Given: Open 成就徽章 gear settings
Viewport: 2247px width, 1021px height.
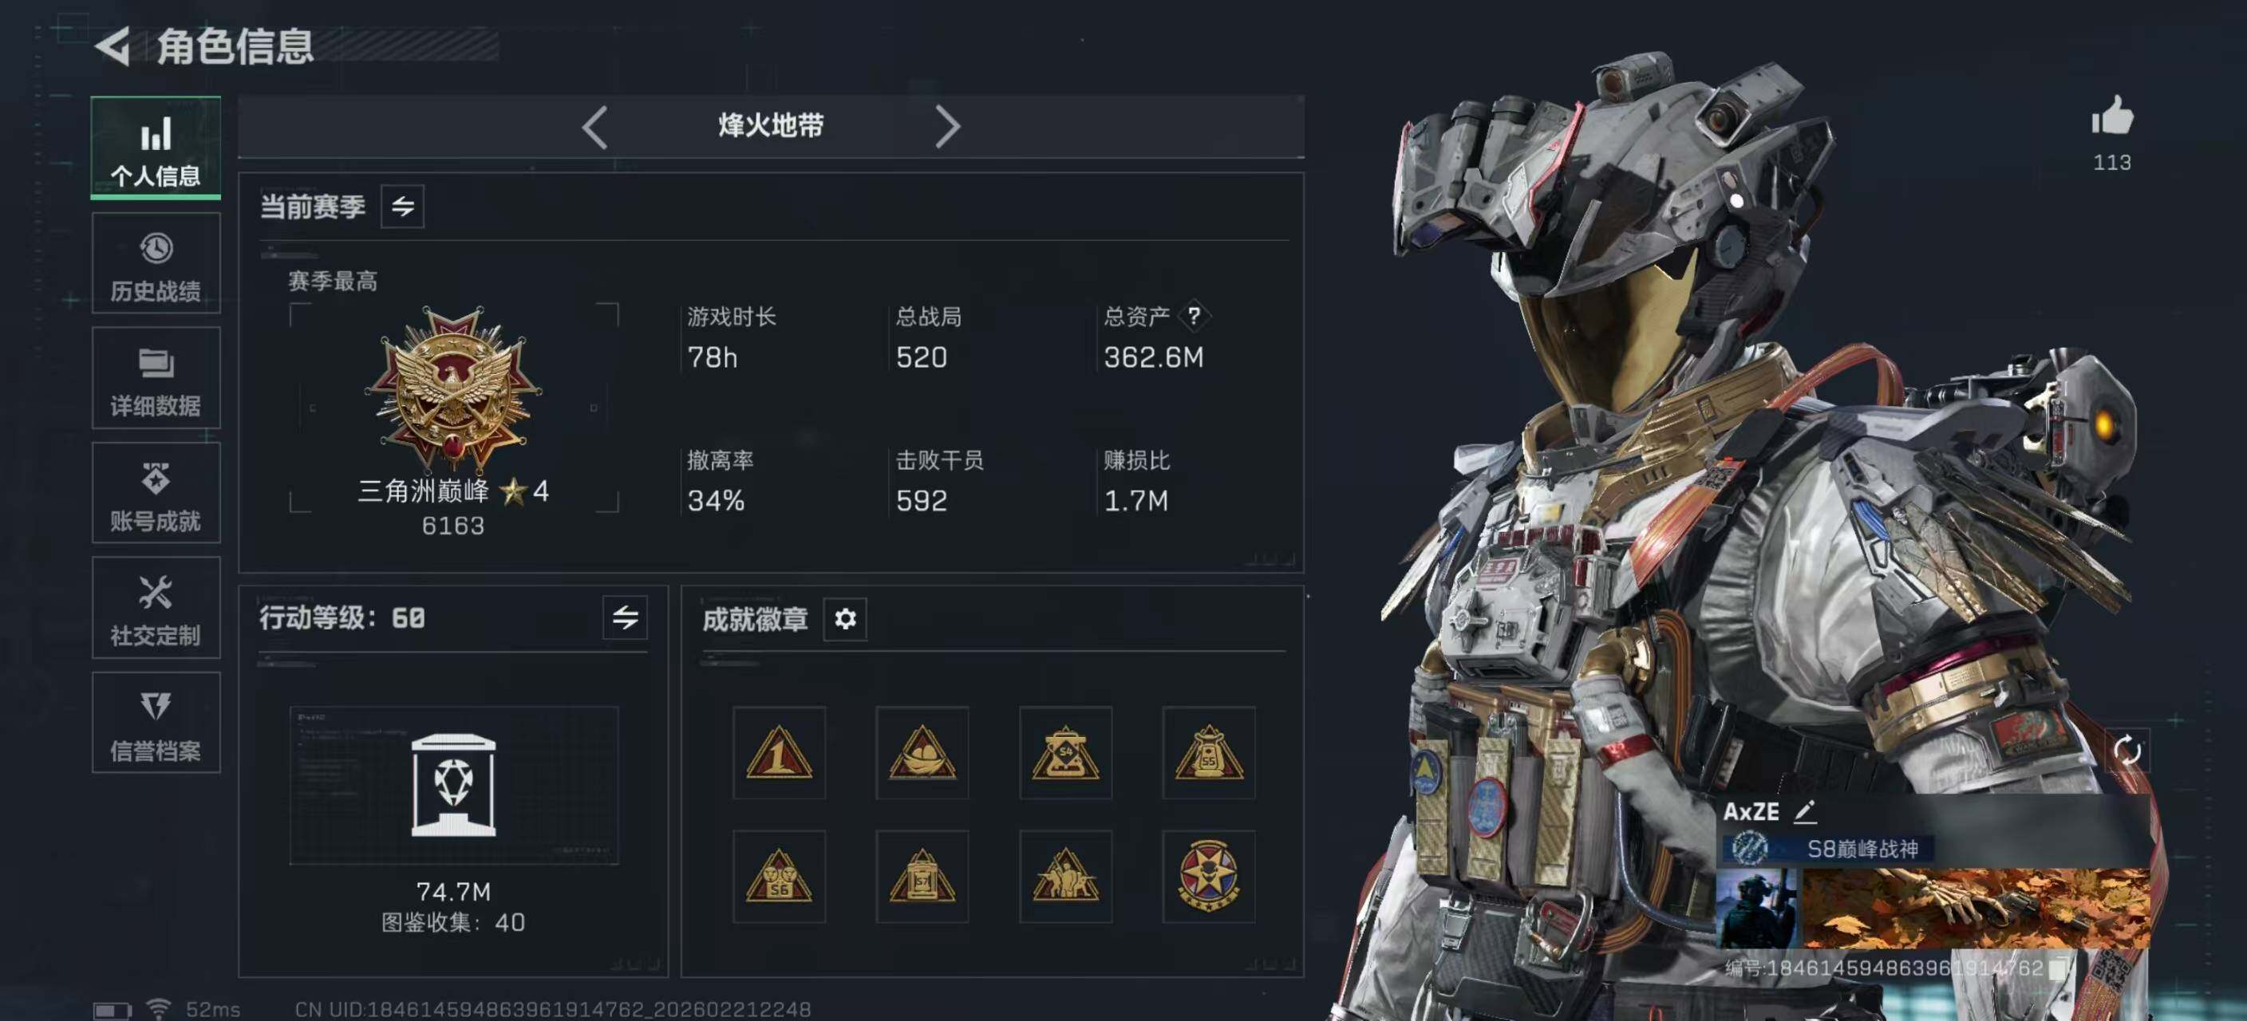Looking at the screenshot, I should 844,619.
